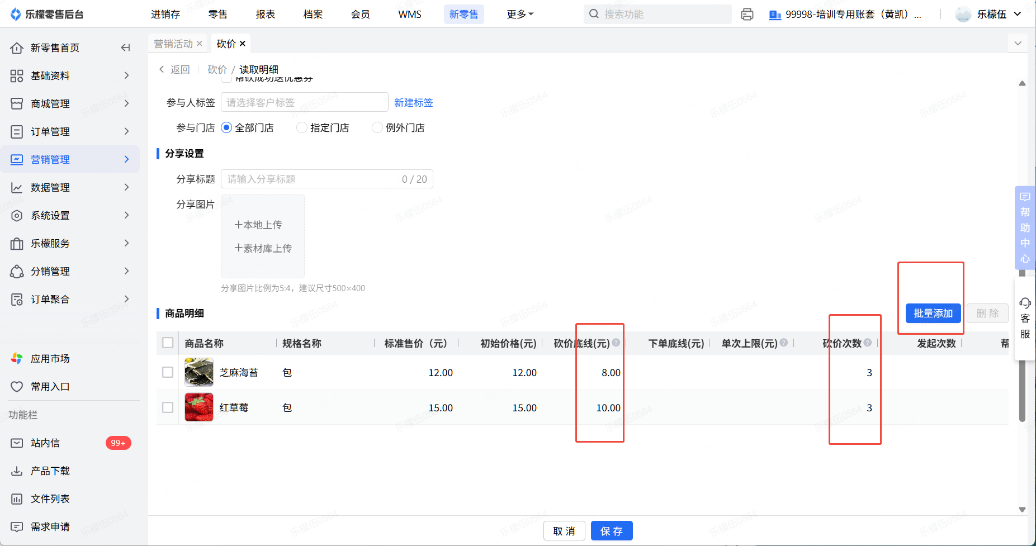The height and width of the screenshot is (546, 1036).
Task: Toggle the select-all checkbox in table header
Action: click(x=168, y=343)
